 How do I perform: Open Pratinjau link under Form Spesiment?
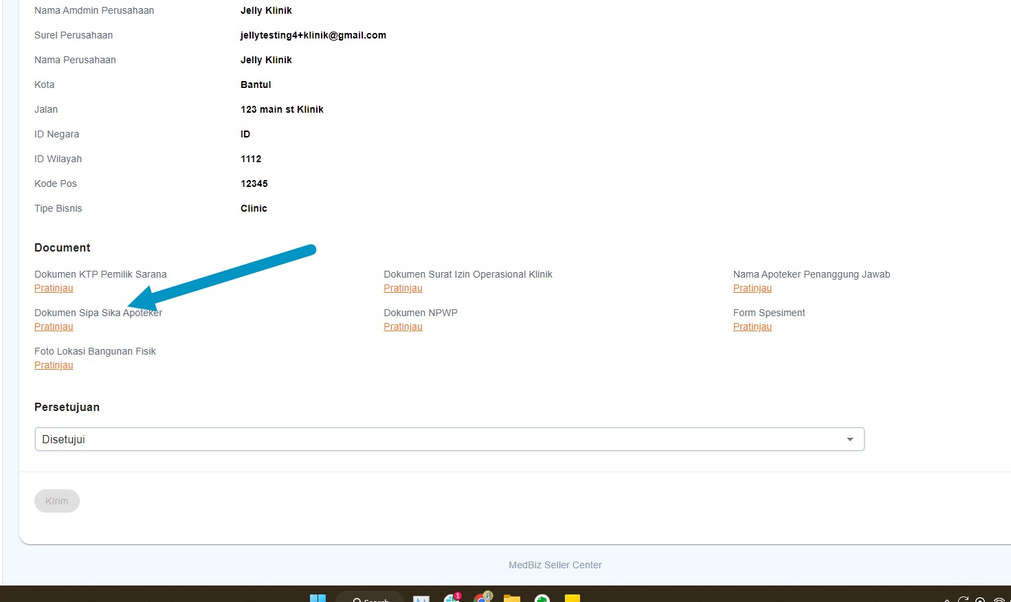pyautogui.click(x=753, y=326)
